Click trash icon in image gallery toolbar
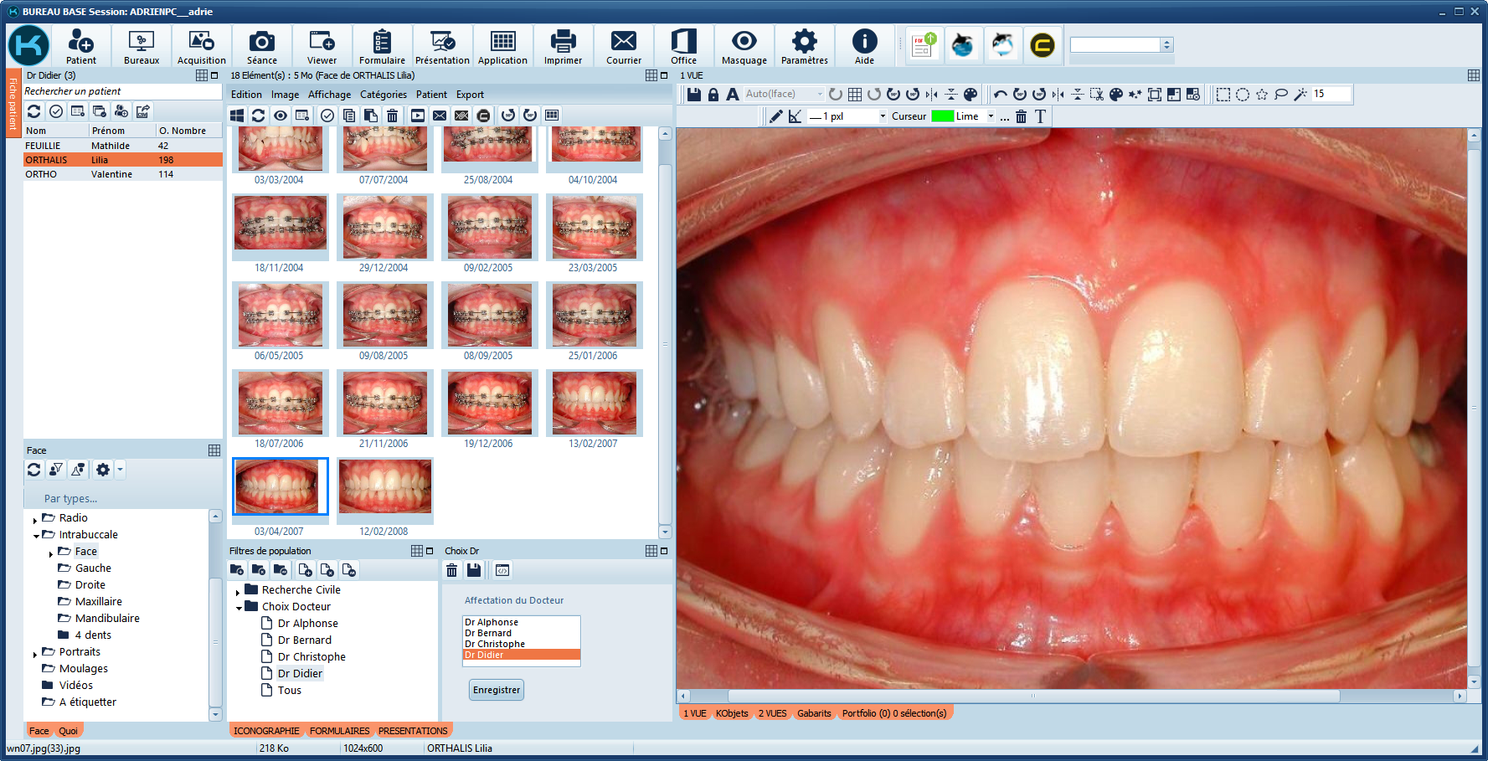Viewport: 1488px width, 761px height. click(x=392, y=116)
